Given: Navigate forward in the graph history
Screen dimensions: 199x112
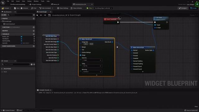Looking at the screenshot, I should [x=45, y=15].
